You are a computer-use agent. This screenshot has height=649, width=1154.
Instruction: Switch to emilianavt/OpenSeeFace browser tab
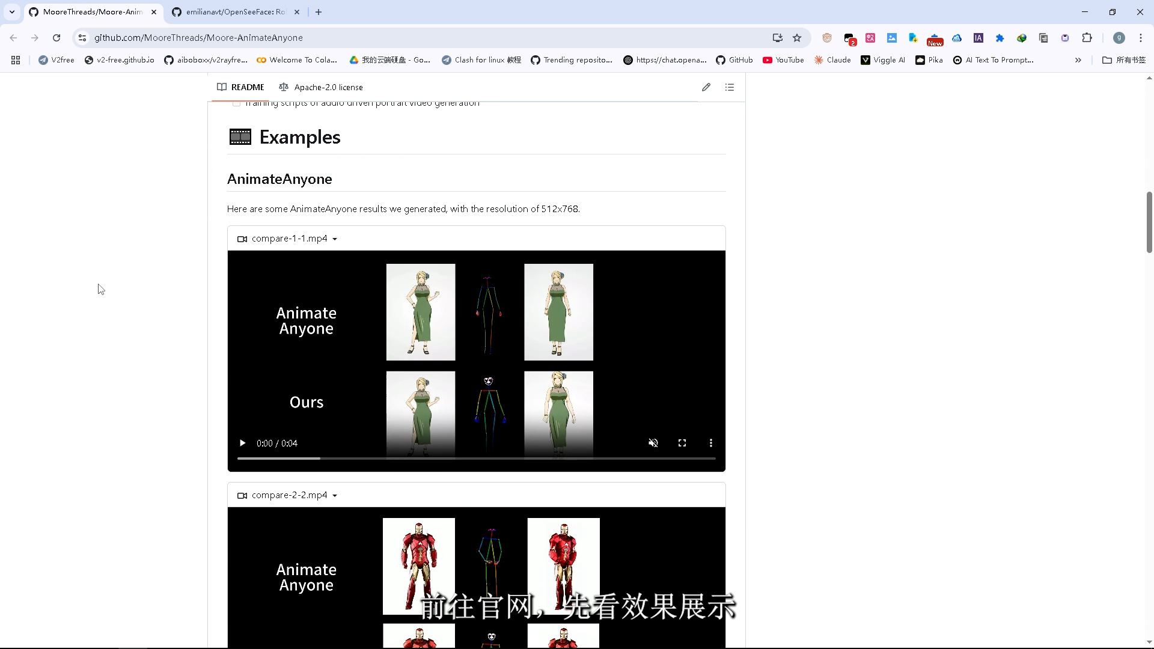pyautogui.click(x=234, y=12)
